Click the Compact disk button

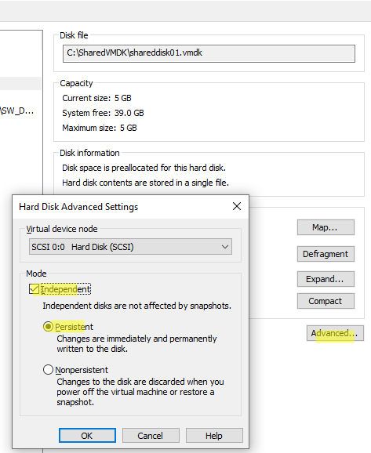[326, 301]
